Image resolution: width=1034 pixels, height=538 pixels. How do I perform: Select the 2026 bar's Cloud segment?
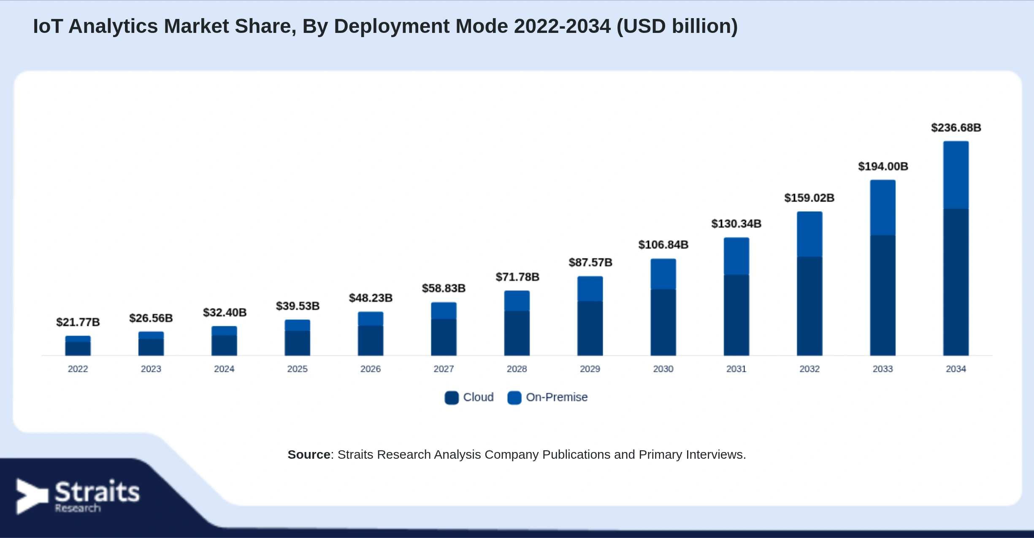pos(371,341)
